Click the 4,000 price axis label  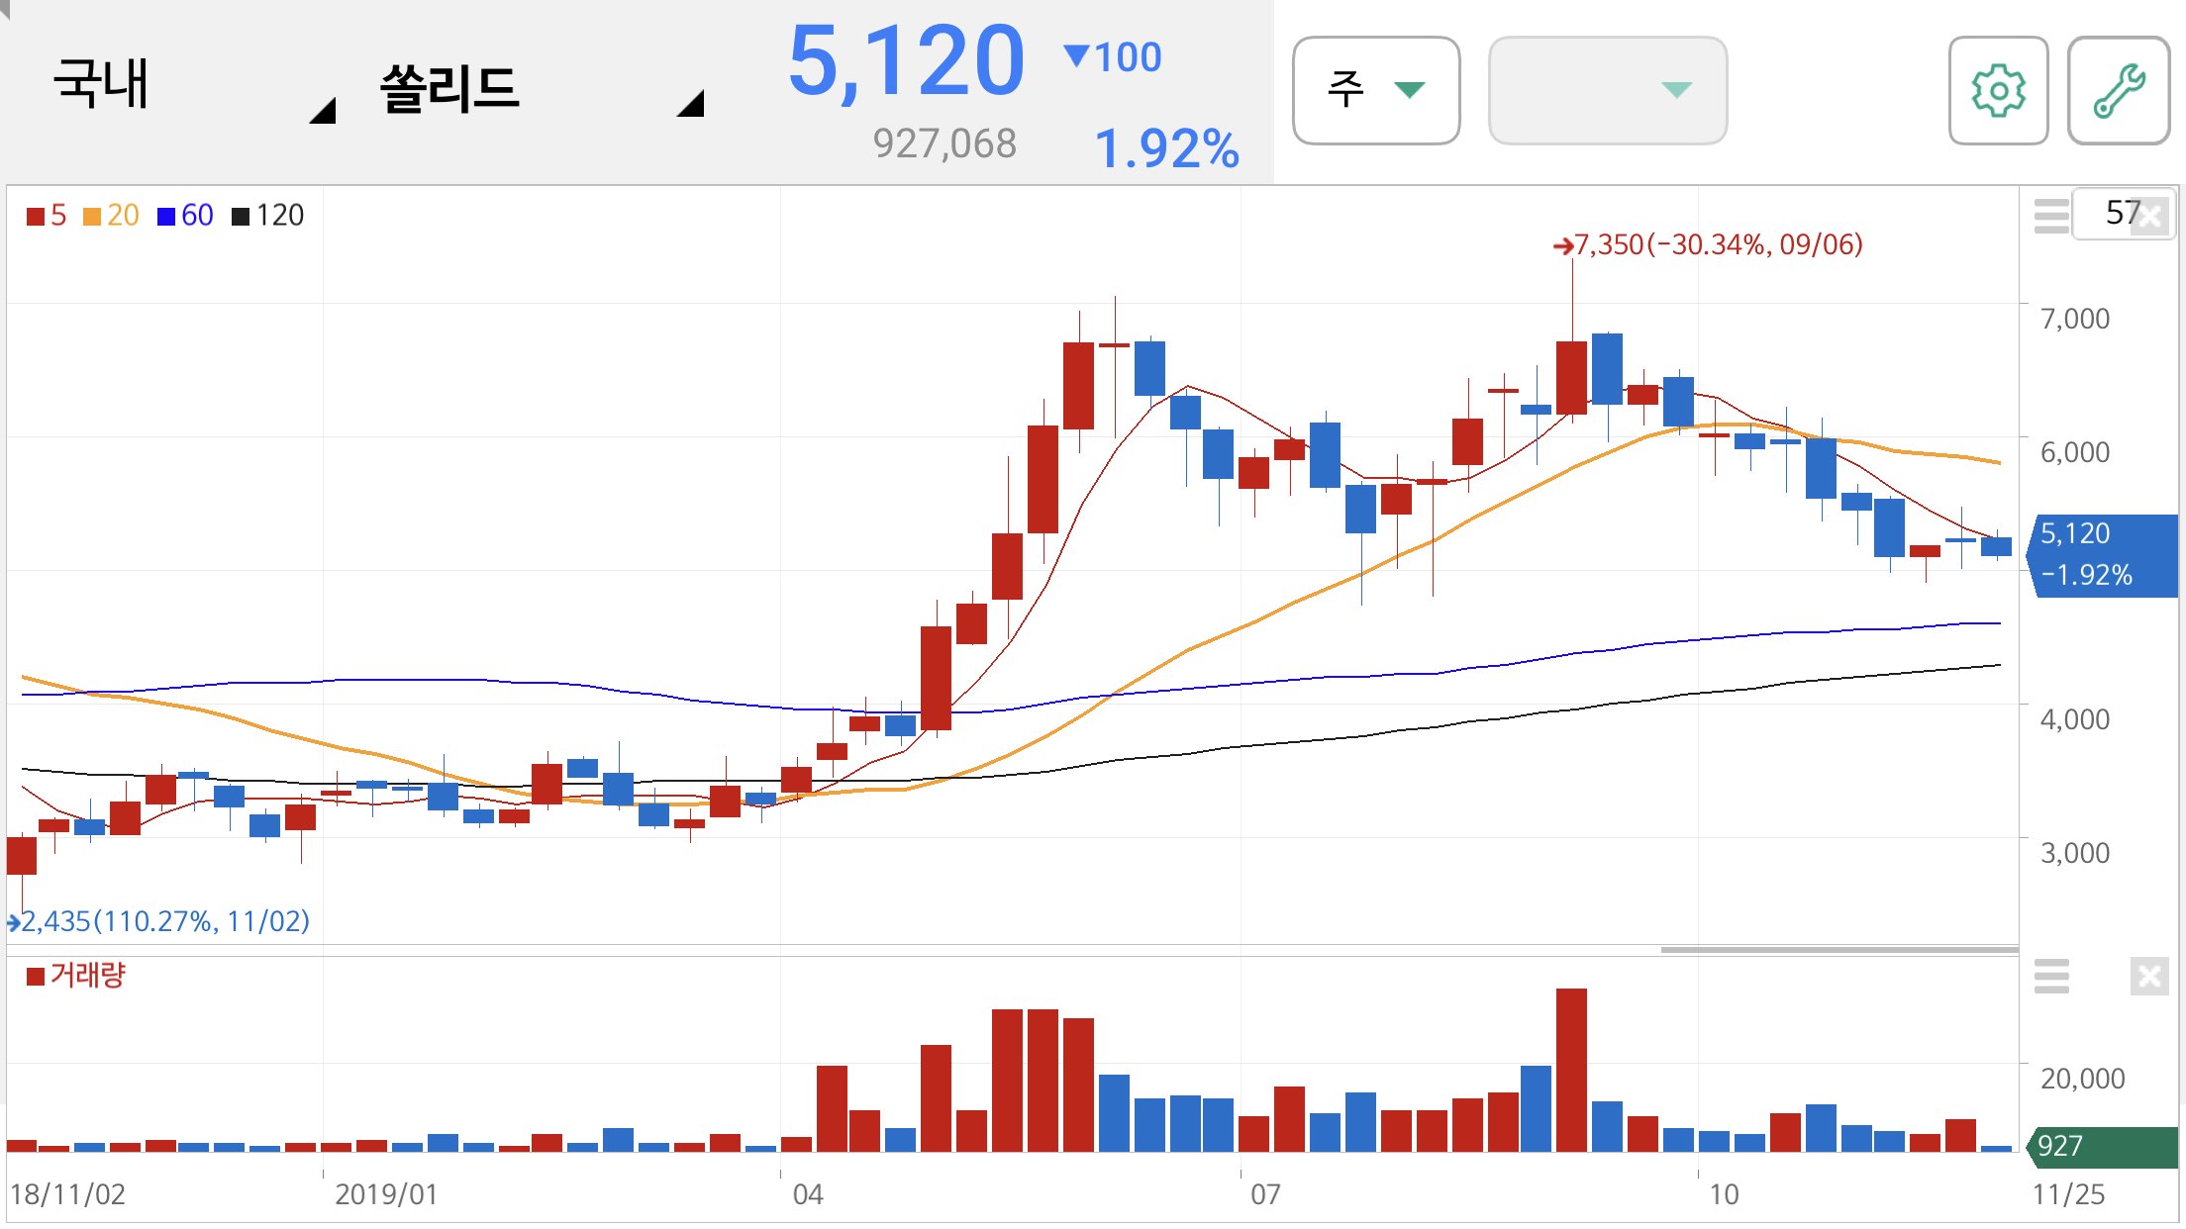2074,719
